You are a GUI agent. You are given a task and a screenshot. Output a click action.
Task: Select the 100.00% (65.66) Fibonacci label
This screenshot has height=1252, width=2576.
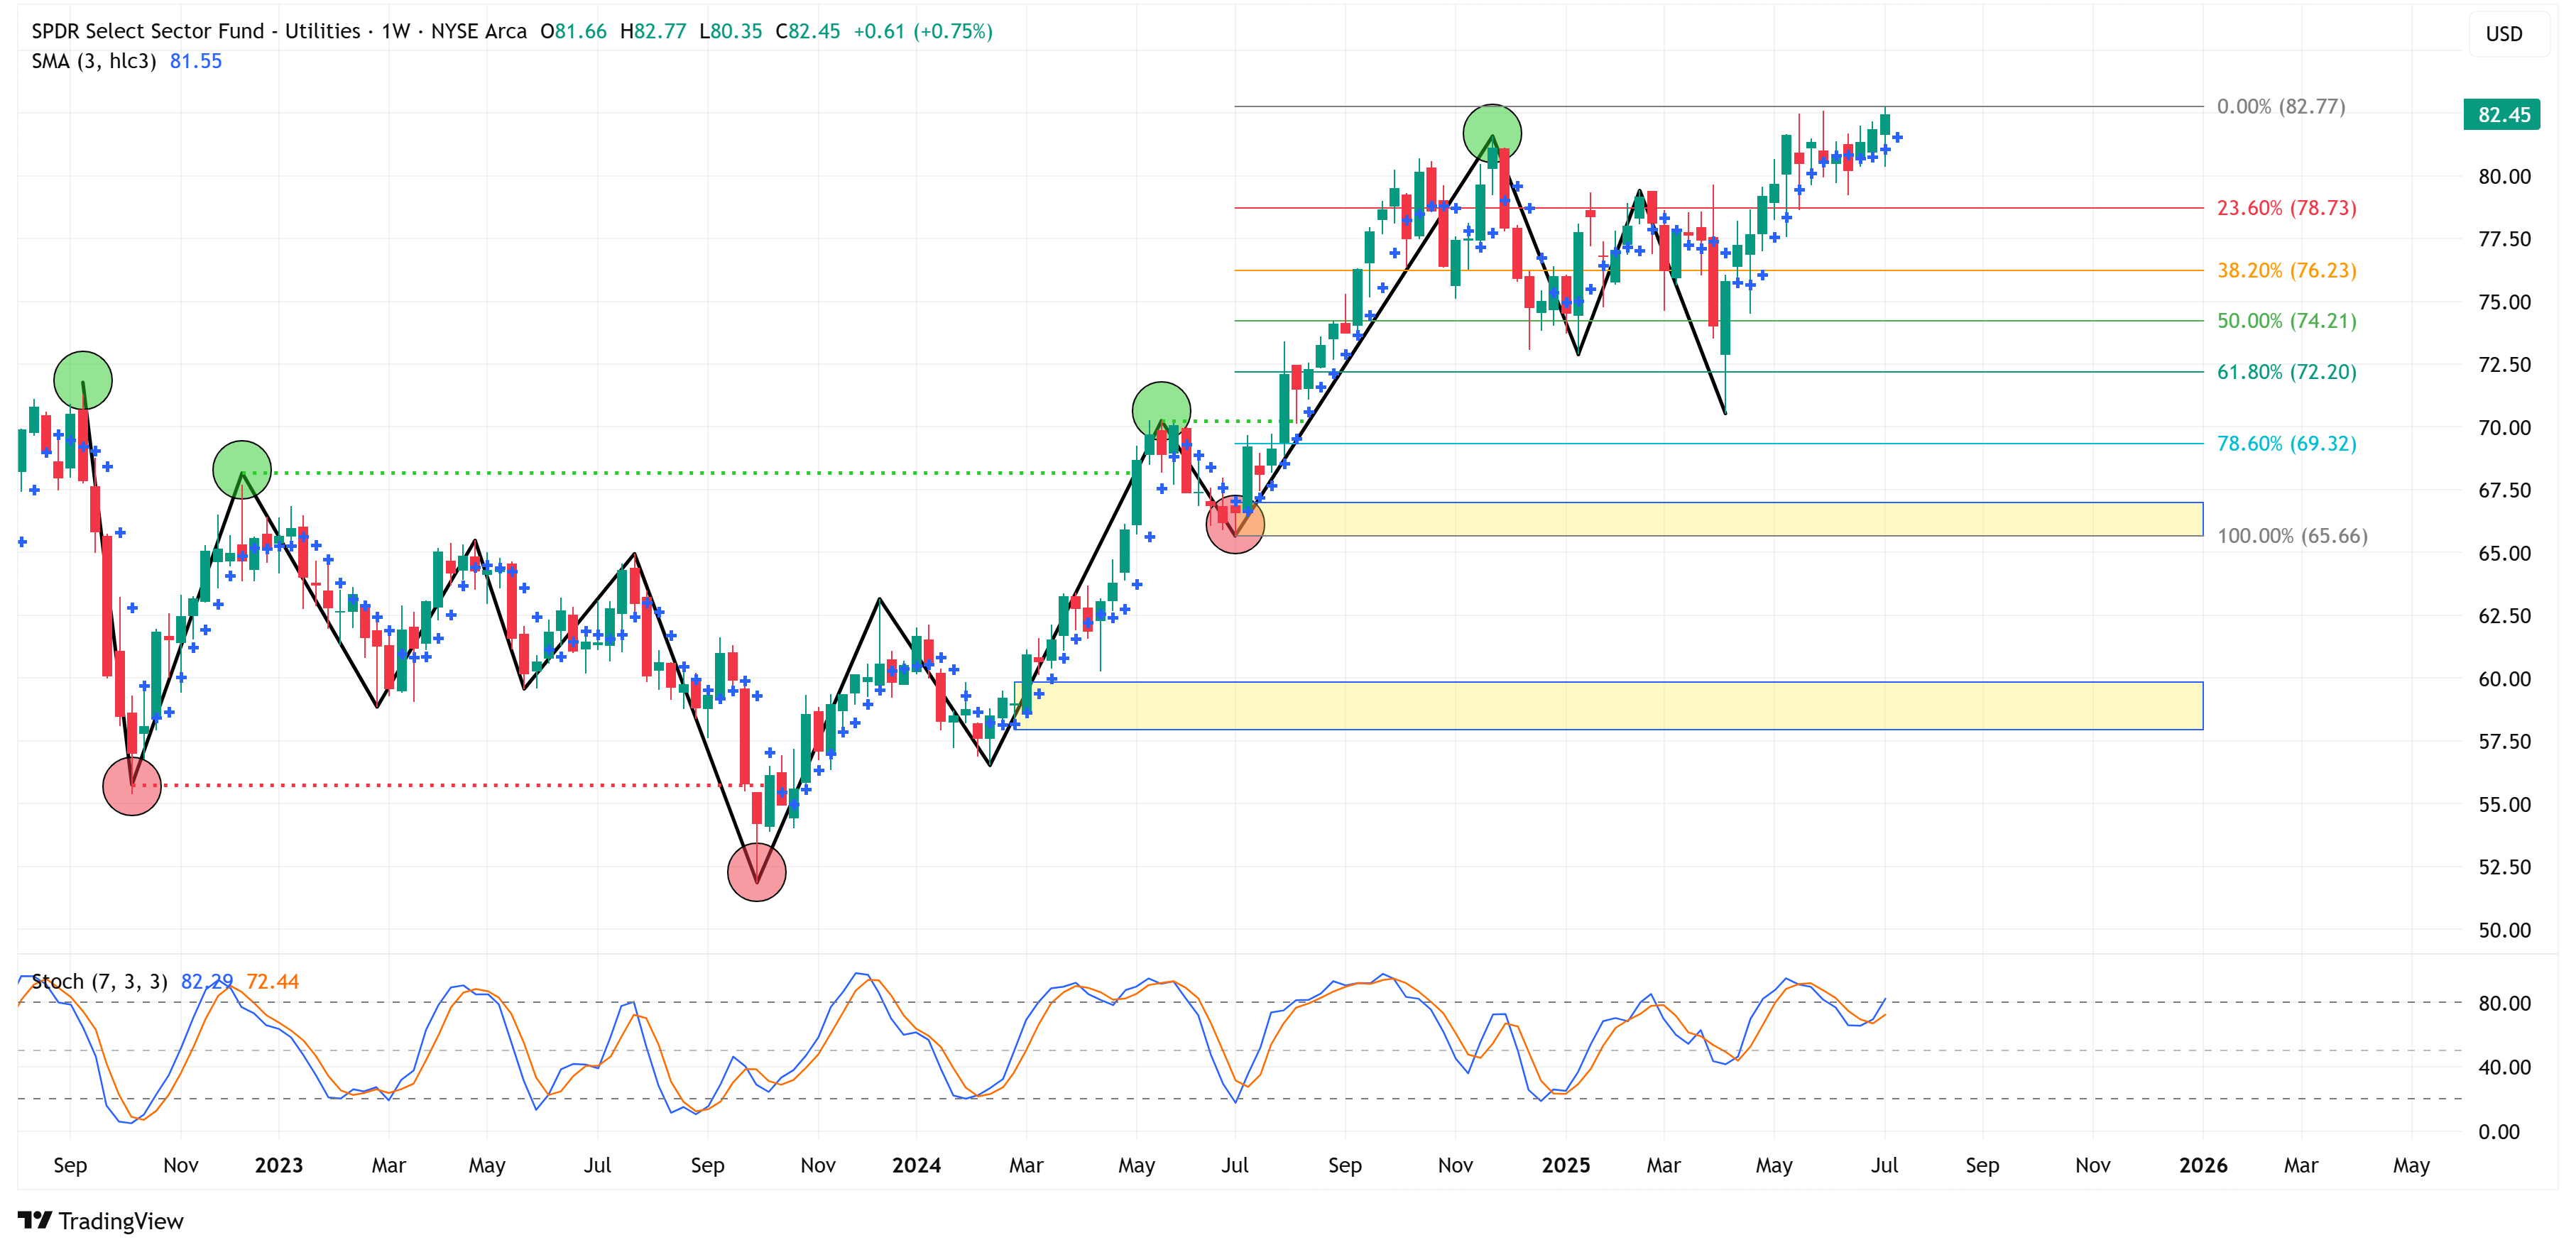[x=2291, y=536]
